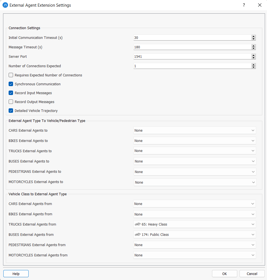
Task: Confirm settings with the OK button
Action: coord(224,274)
